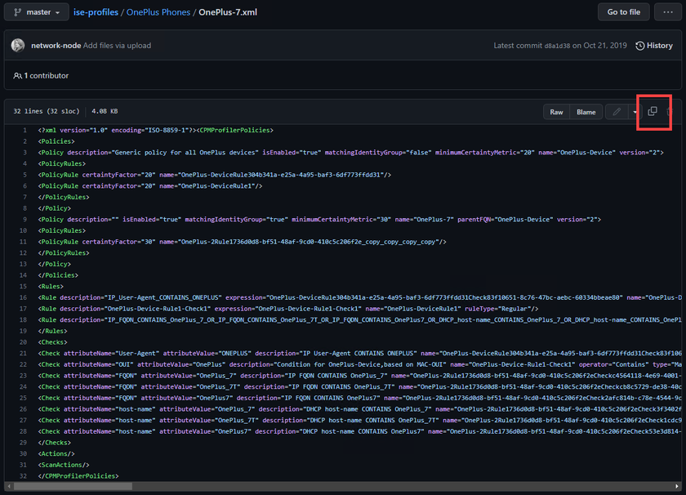Open the Blame view
The image size is (686, 495).
click(x=586, y=112)
